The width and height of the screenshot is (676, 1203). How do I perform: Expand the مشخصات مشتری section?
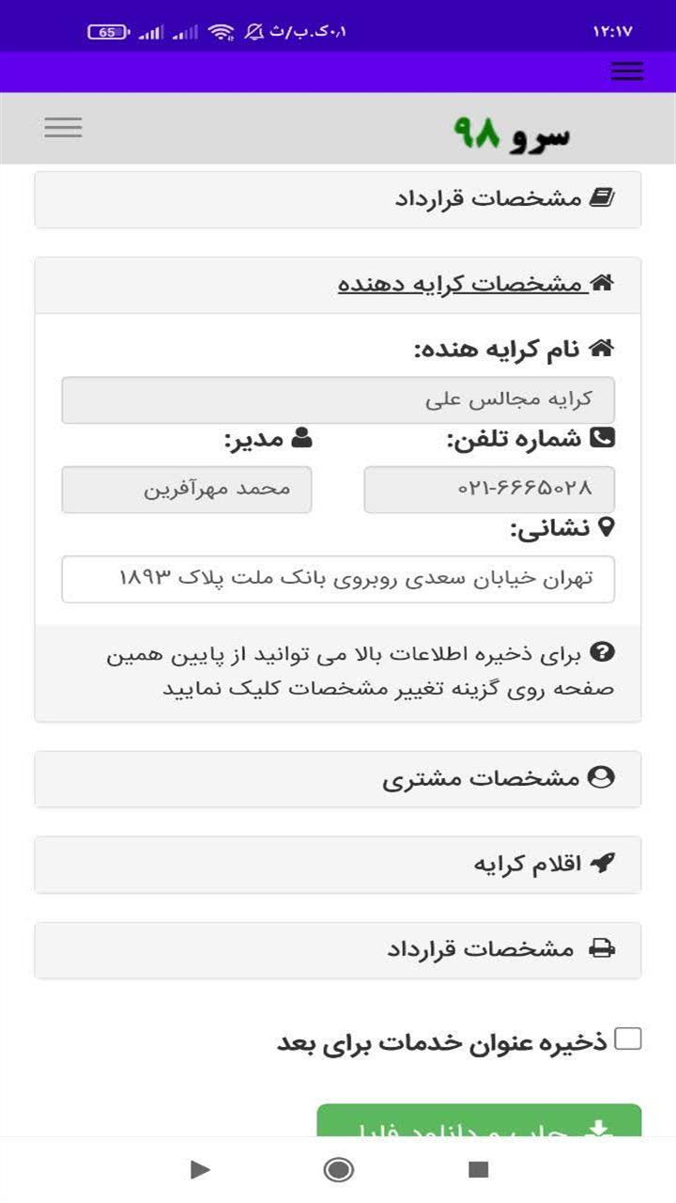point(338,778)
